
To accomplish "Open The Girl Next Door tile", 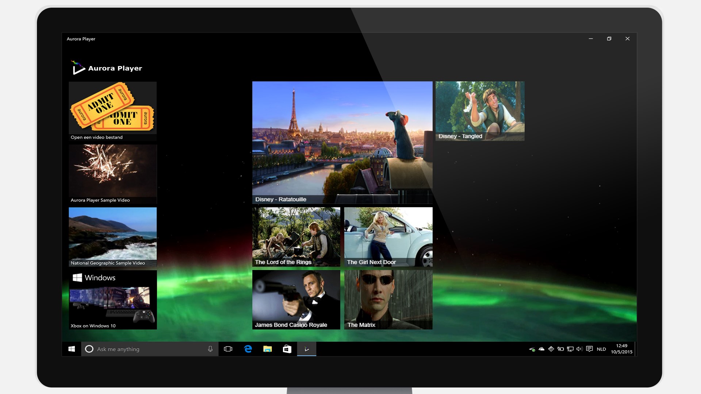I will coord(388,237).
